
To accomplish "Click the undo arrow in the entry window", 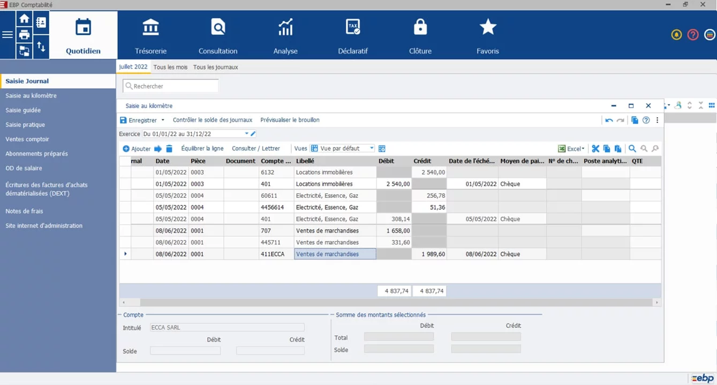I will pos(609,120).
